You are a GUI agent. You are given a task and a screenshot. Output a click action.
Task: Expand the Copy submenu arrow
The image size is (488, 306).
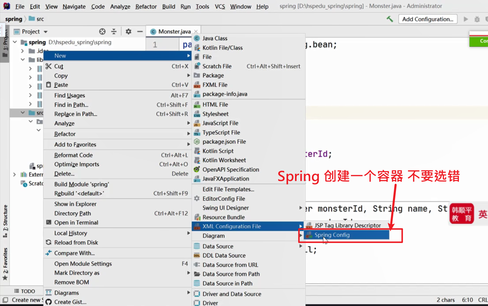point(189,75)
